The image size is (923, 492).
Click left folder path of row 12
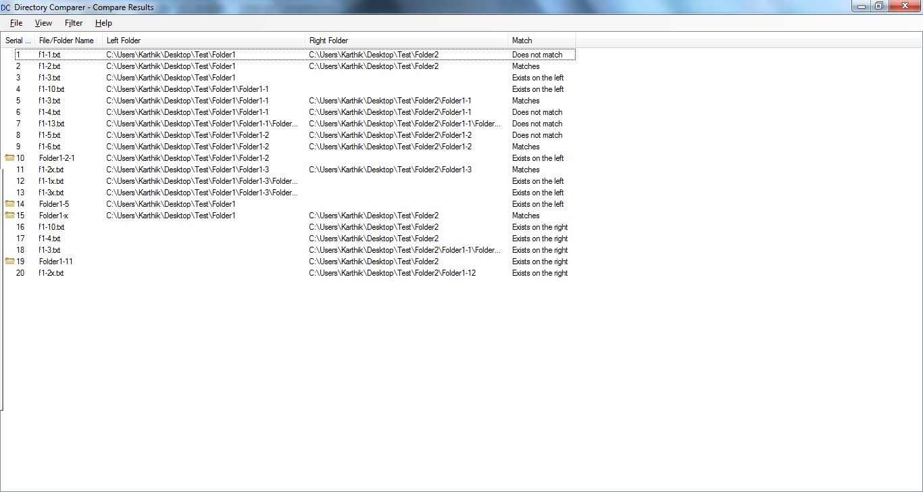click(x=202, y=181)
